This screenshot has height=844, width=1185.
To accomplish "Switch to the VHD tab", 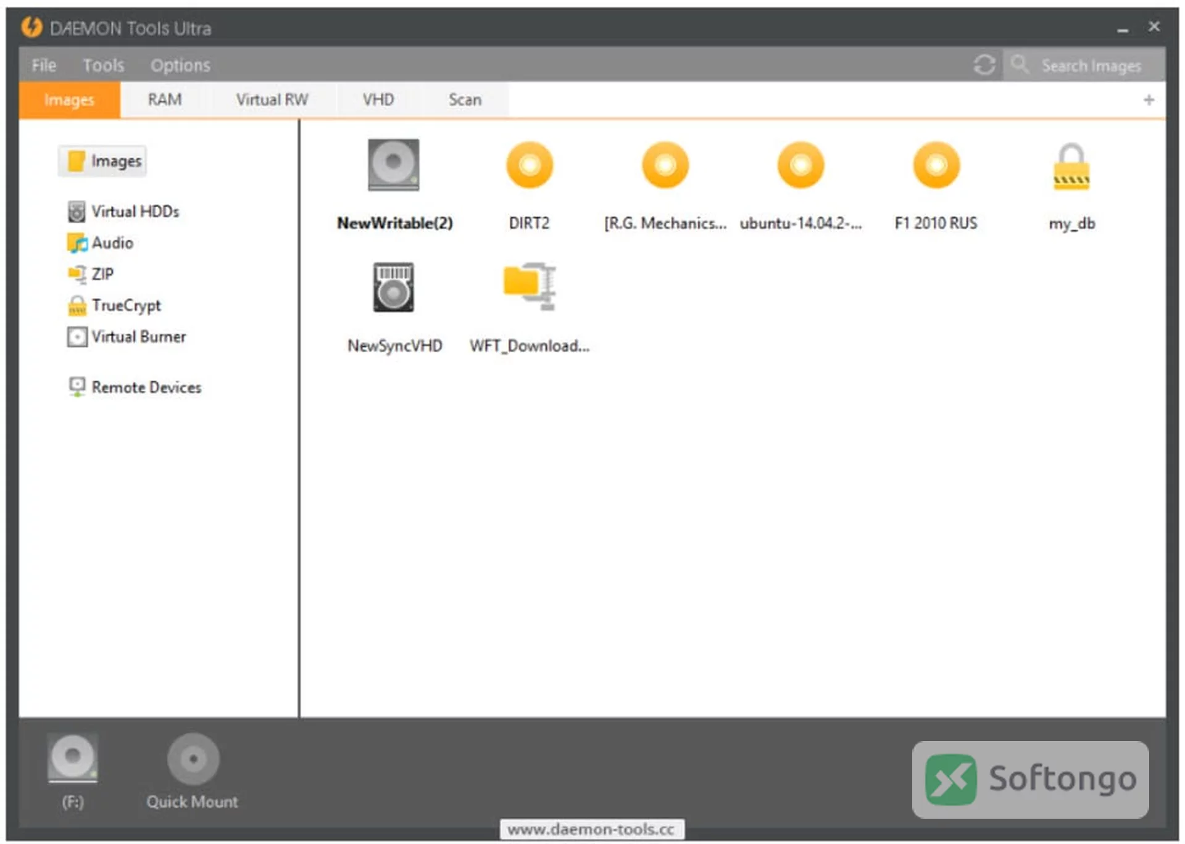I will point(378,100).
